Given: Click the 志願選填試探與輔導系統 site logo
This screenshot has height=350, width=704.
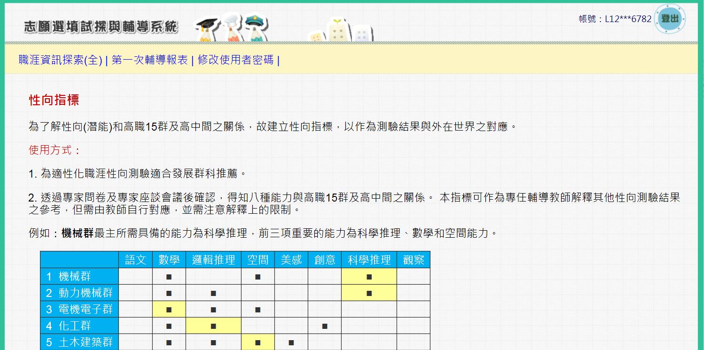Looking at the screenshot, I should point(100,27).
